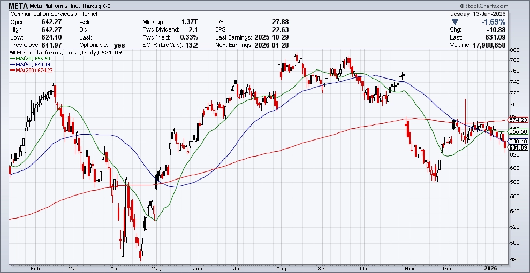530x273 pixels.
Task: Click the Dec label on time axis
Action: click(449, 269)
